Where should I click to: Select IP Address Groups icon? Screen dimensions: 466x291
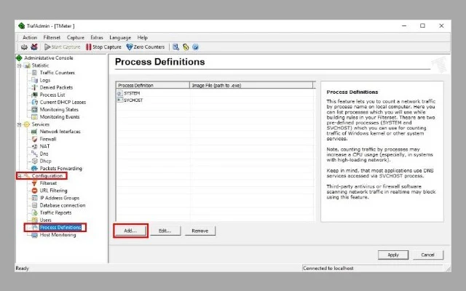[x=34, y=198]
